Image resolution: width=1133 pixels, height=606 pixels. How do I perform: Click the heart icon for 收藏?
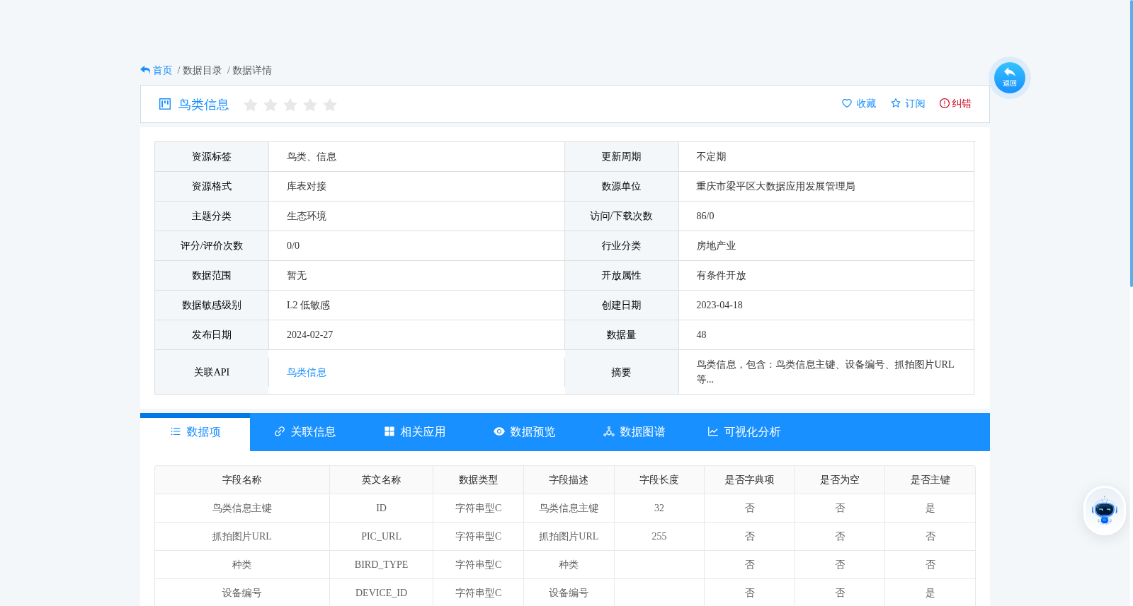[x=847, y=103]
